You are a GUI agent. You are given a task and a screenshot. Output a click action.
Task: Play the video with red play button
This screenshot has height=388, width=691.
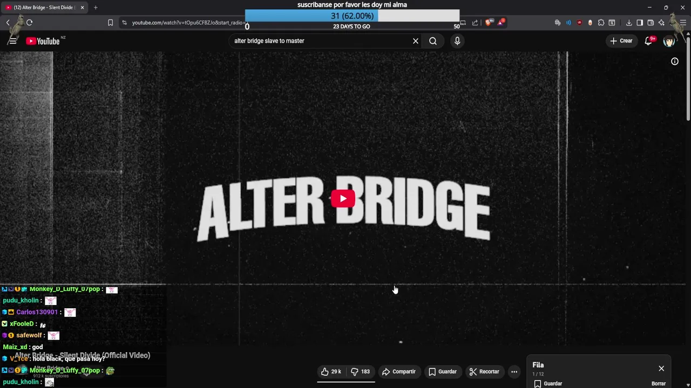(343, 199)
